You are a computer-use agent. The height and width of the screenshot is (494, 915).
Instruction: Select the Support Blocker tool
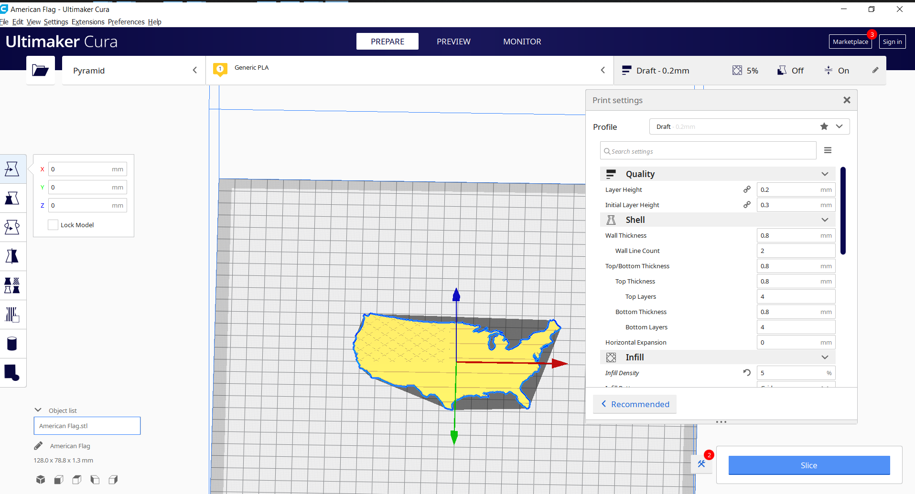point(12,315)
